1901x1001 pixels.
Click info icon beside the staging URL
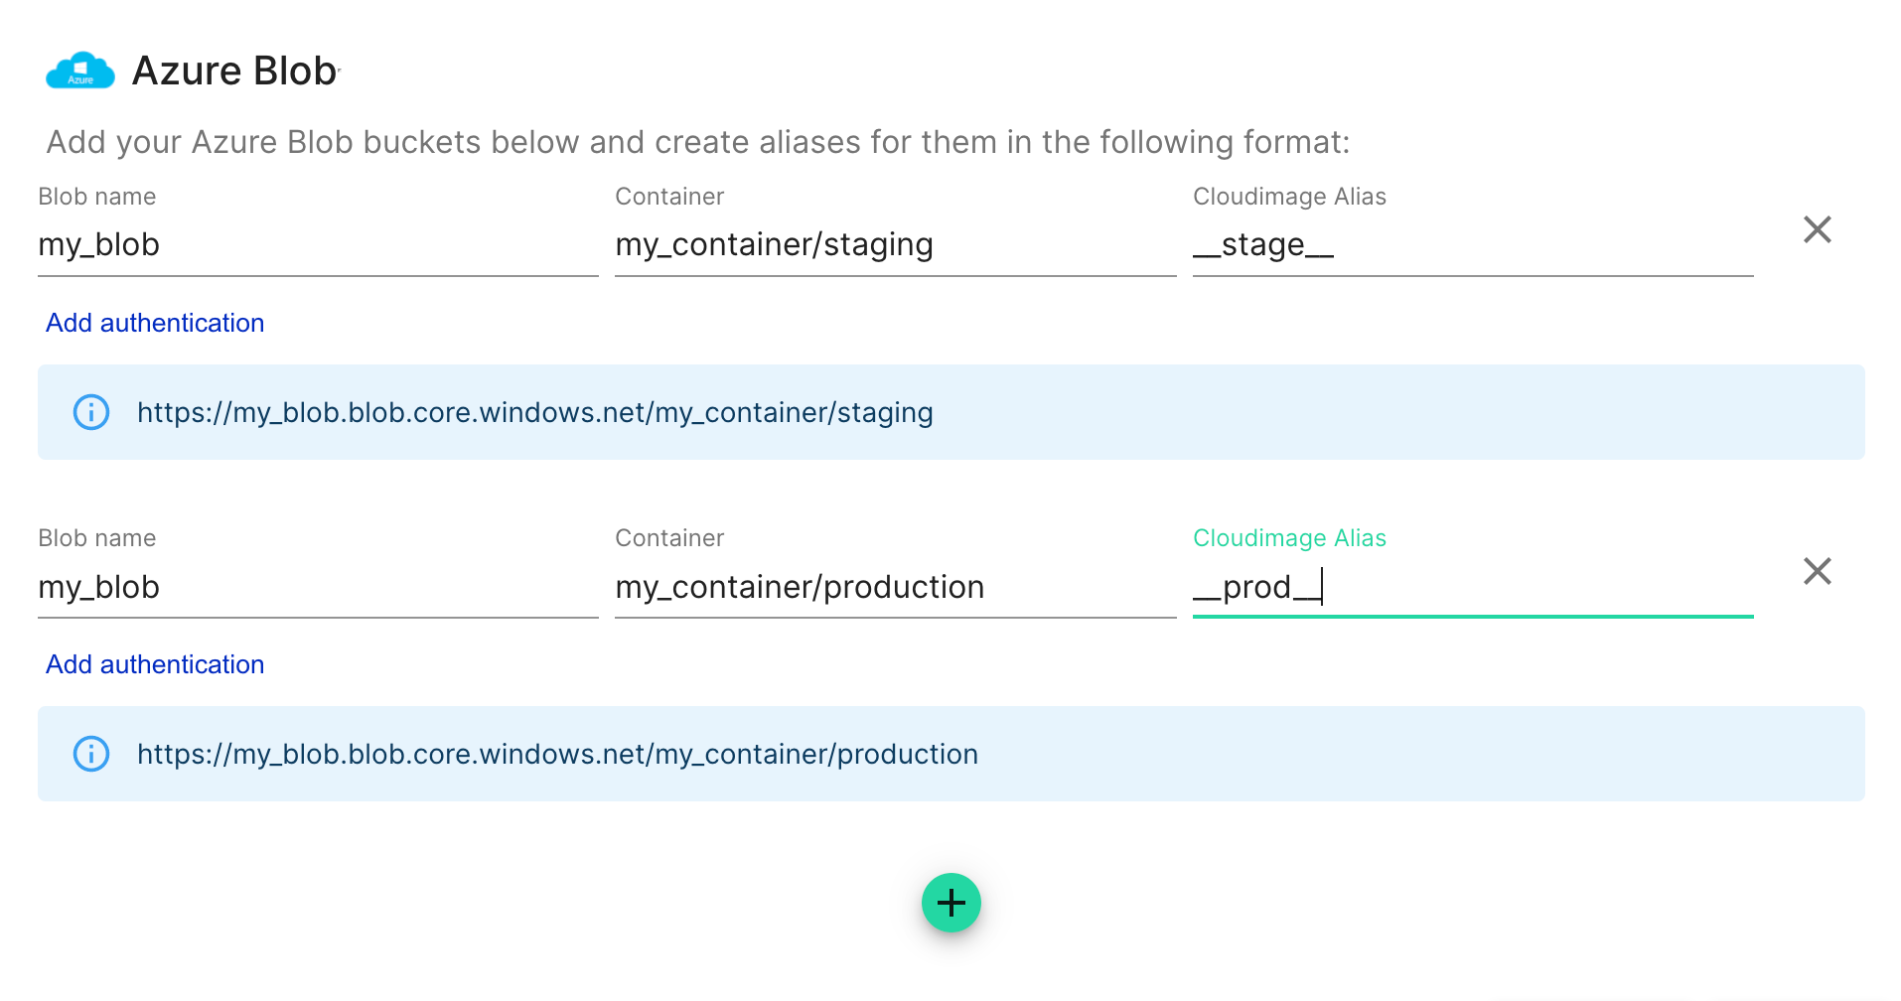coord(91,412)
